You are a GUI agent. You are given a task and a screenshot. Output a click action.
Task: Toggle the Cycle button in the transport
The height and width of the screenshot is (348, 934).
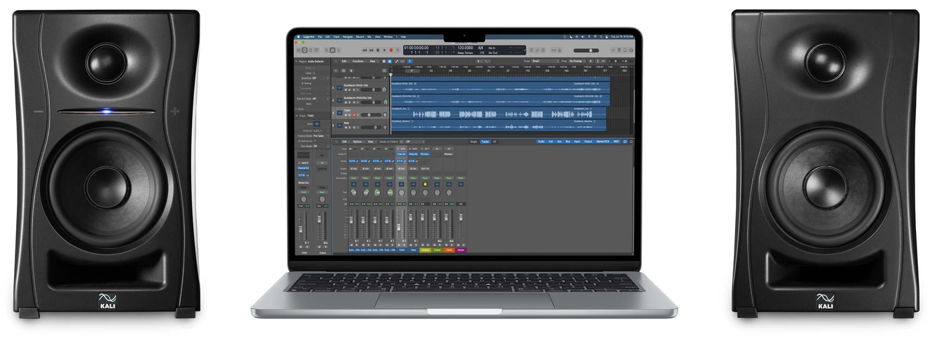[x=398, y=50]
